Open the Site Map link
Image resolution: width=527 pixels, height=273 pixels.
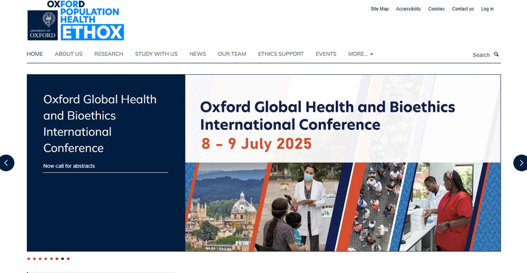tap(379, 9)
